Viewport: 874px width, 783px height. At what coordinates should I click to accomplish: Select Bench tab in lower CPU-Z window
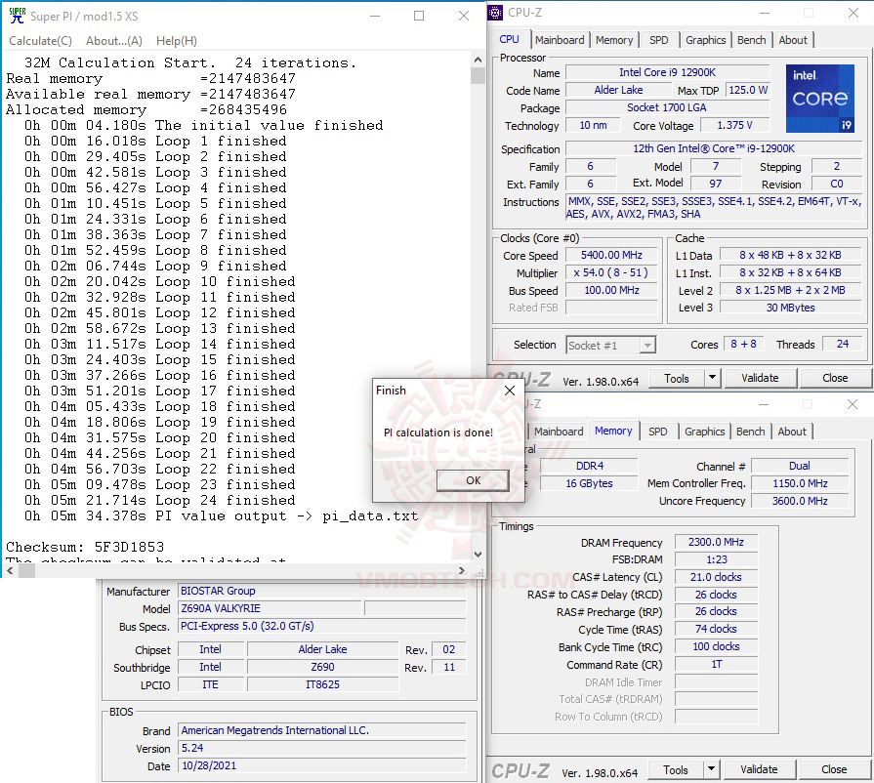tap(750, 432)
